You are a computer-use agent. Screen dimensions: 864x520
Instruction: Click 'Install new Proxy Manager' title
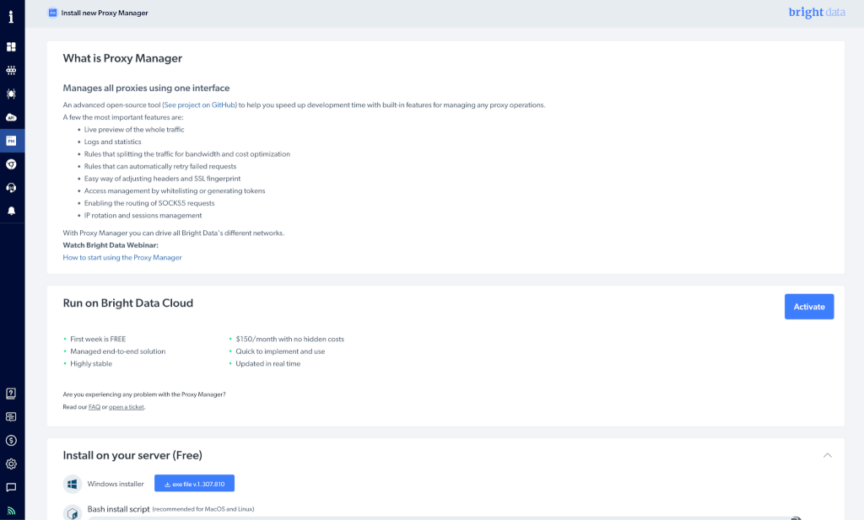click(104, 13)
